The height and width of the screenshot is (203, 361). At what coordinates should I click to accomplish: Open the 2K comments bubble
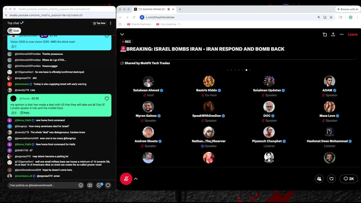[349, 179]
